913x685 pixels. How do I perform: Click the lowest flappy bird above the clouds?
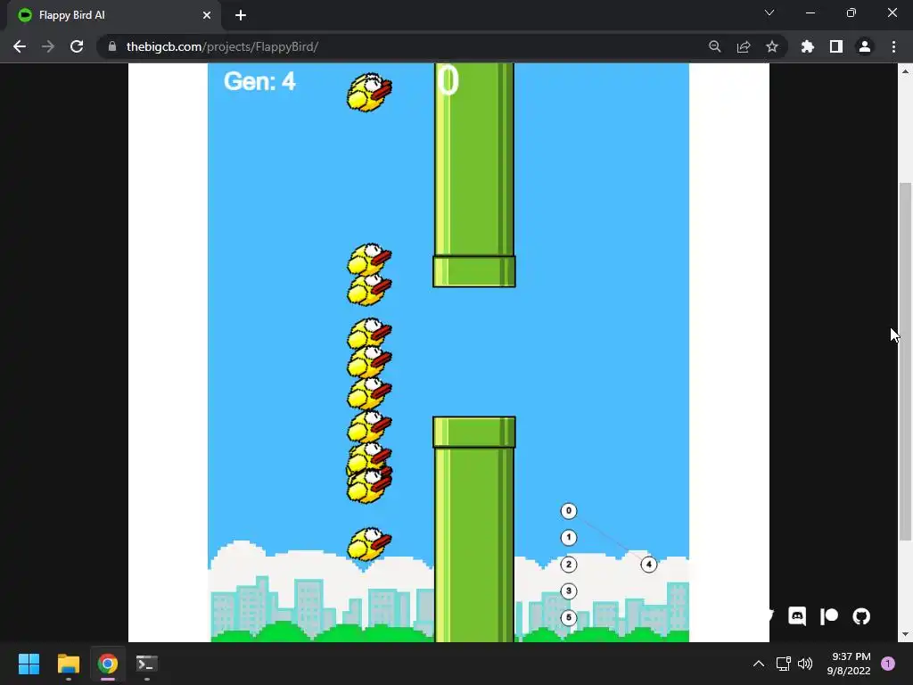369,544
